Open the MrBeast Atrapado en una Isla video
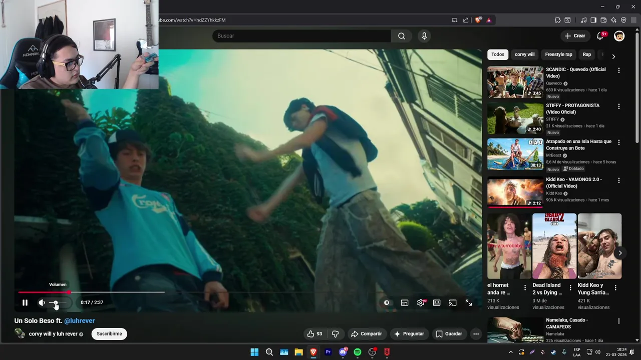This screenshot has width=641, height=360. (x=515, y=154)
